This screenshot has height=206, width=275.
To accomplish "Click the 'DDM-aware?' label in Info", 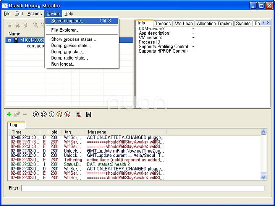I will click(152, 29).
